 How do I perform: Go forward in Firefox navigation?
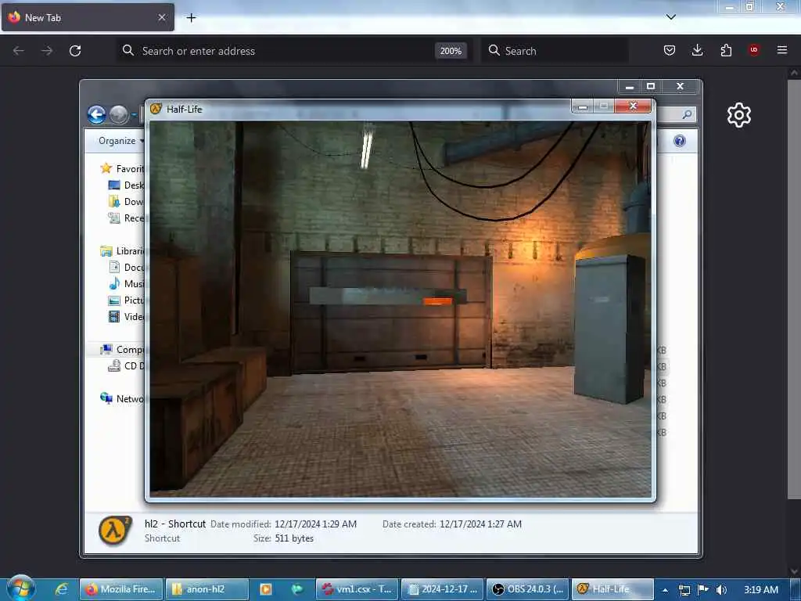pyautogui.click(x=46, y=51)
